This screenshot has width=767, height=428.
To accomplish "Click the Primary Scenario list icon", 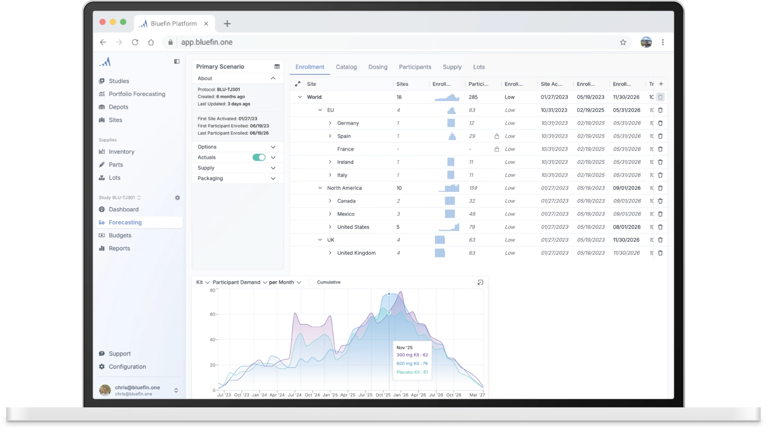I will point(277,66).
